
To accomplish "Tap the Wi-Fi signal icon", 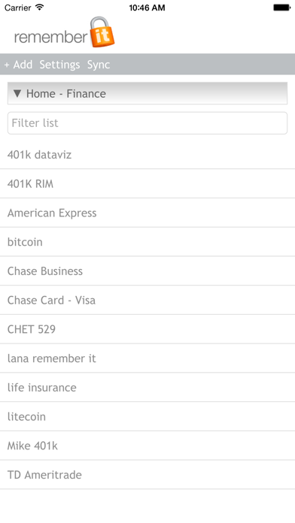I will coord(40,7).
